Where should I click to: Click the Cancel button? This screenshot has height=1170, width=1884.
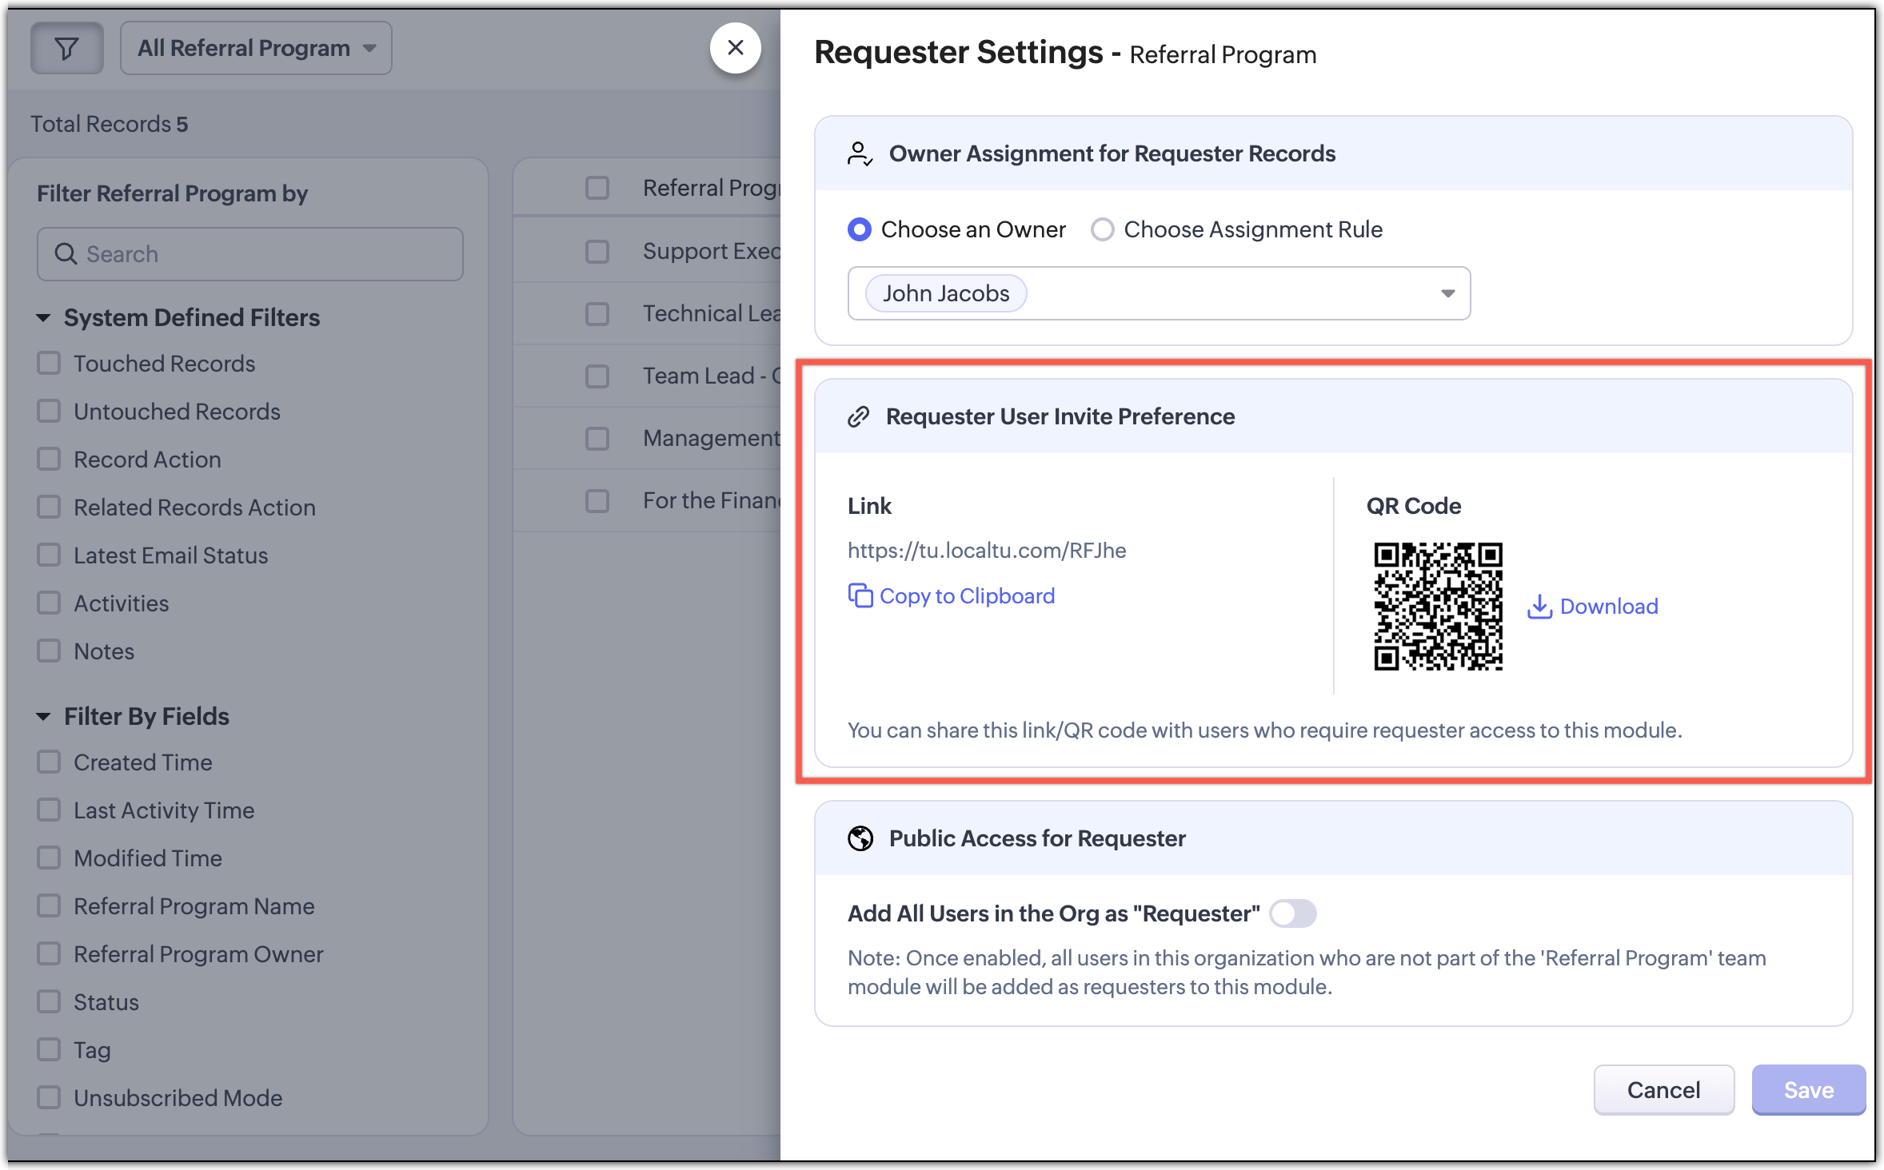click(1663, 1090)
